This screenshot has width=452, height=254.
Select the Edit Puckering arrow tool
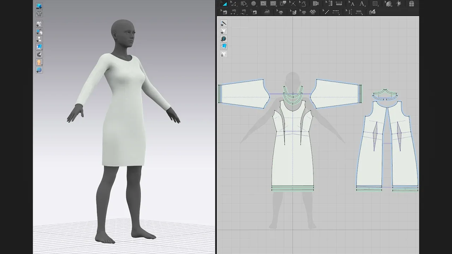tap(349, 12)
